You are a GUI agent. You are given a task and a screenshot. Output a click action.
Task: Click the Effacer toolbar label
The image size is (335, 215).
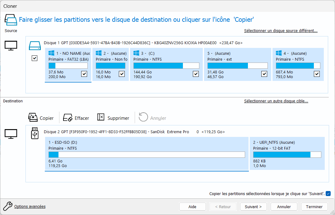(x=82, y=118)
